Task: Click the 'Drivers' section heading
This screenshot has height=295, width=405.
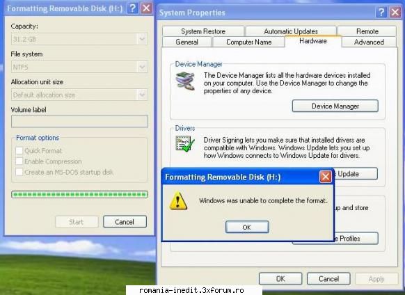Action: click(x=185, y=128)
